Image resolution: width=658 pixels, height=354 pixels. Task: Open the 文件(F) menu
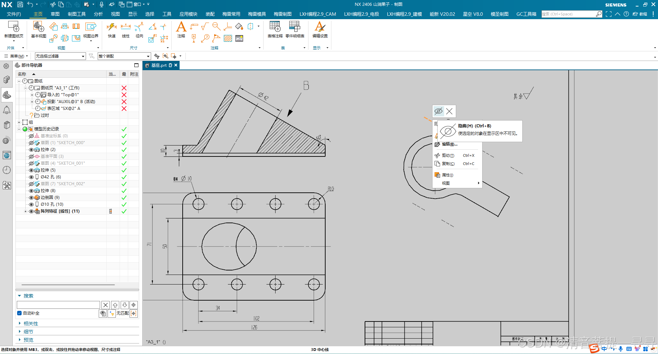point(14,14)
